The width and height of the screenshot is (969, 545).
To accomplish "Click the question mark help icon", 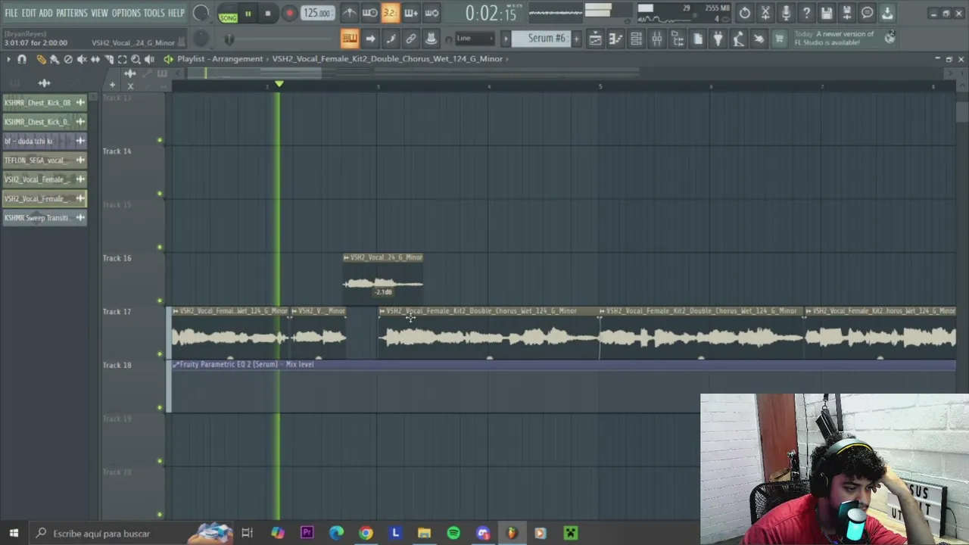I will coord(806,13).
